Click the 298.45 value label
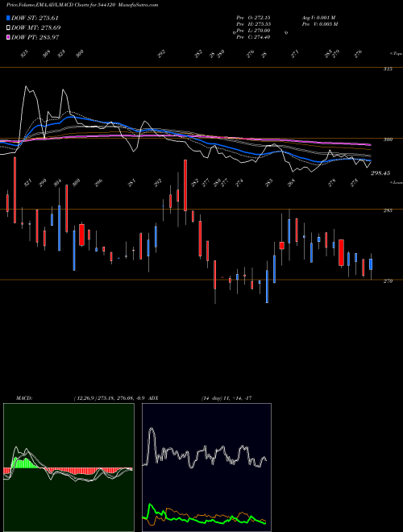This screenshot has height=532, width=403. point(380,173)
